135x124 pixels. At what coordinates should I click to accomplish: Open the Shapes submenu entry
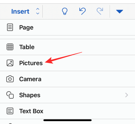67,95
